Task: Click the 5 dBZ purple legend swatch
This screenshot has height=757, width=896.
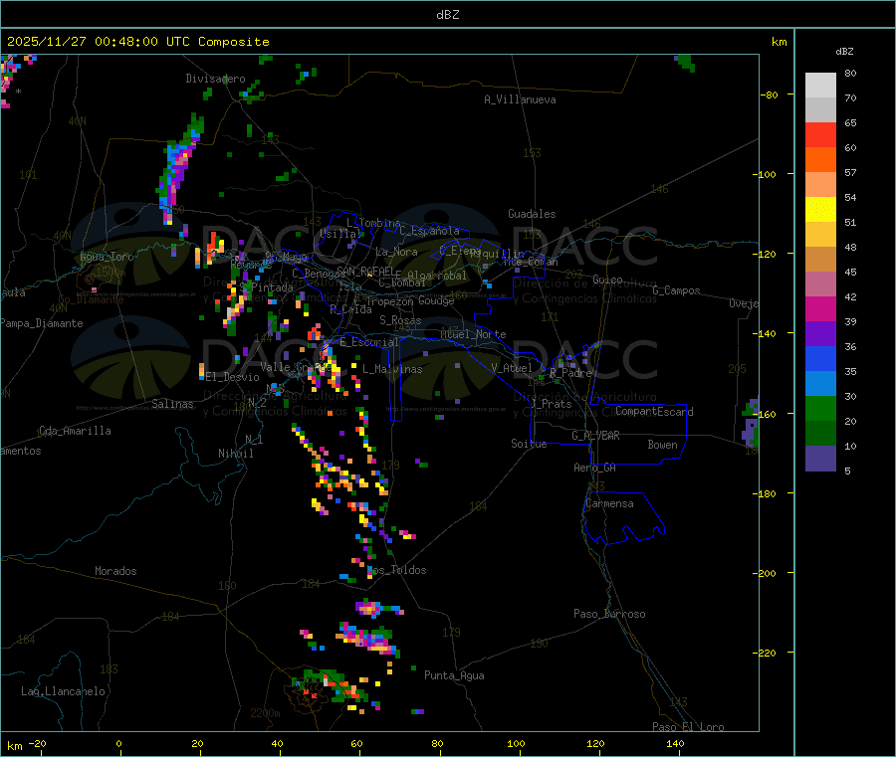Action: pos(820,459)
